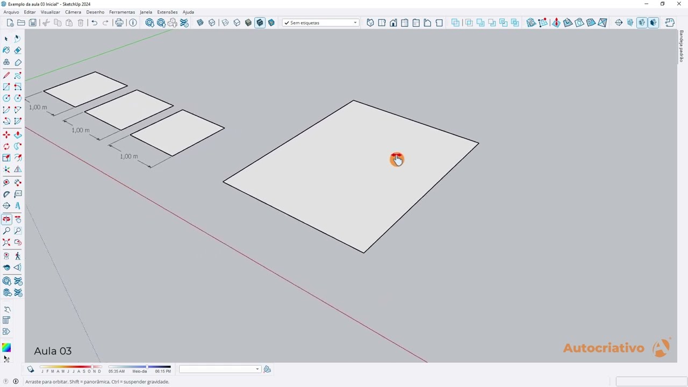Click the Outer Shell solid tool
This screenshot has height=387, width=688.
coord(455,23)
